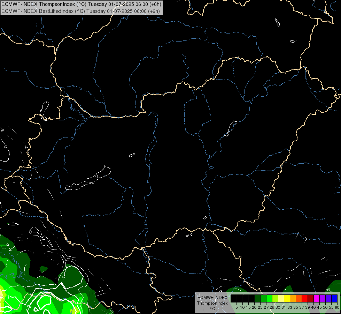Click legend scale value 20
This screenshot has height=314, width=341.
tap(255, 307)
